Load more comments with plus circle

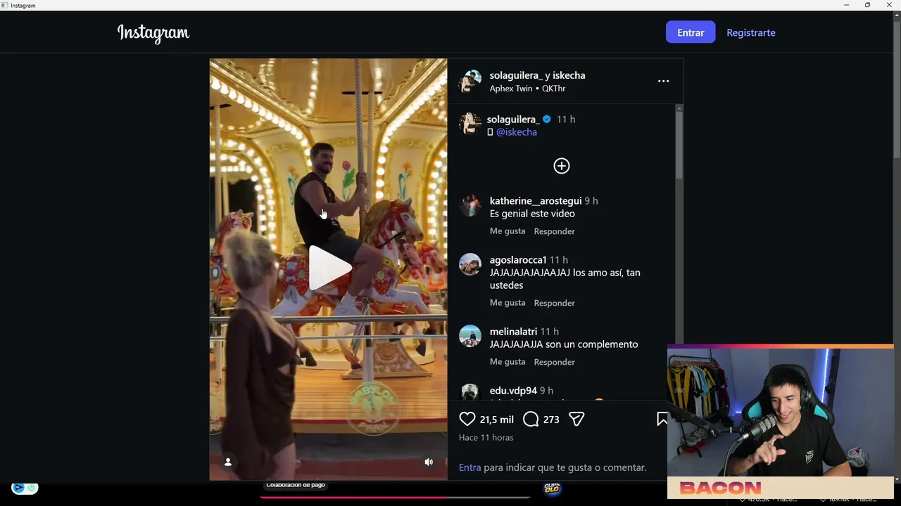coord(562,166)
